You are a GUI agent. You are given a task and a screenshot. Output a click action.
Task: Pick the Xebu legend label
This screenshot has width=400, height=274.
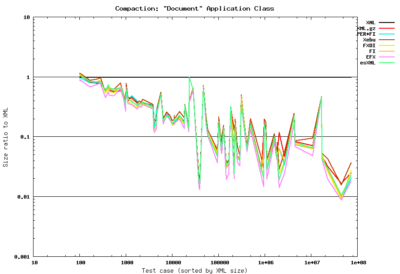369,40
